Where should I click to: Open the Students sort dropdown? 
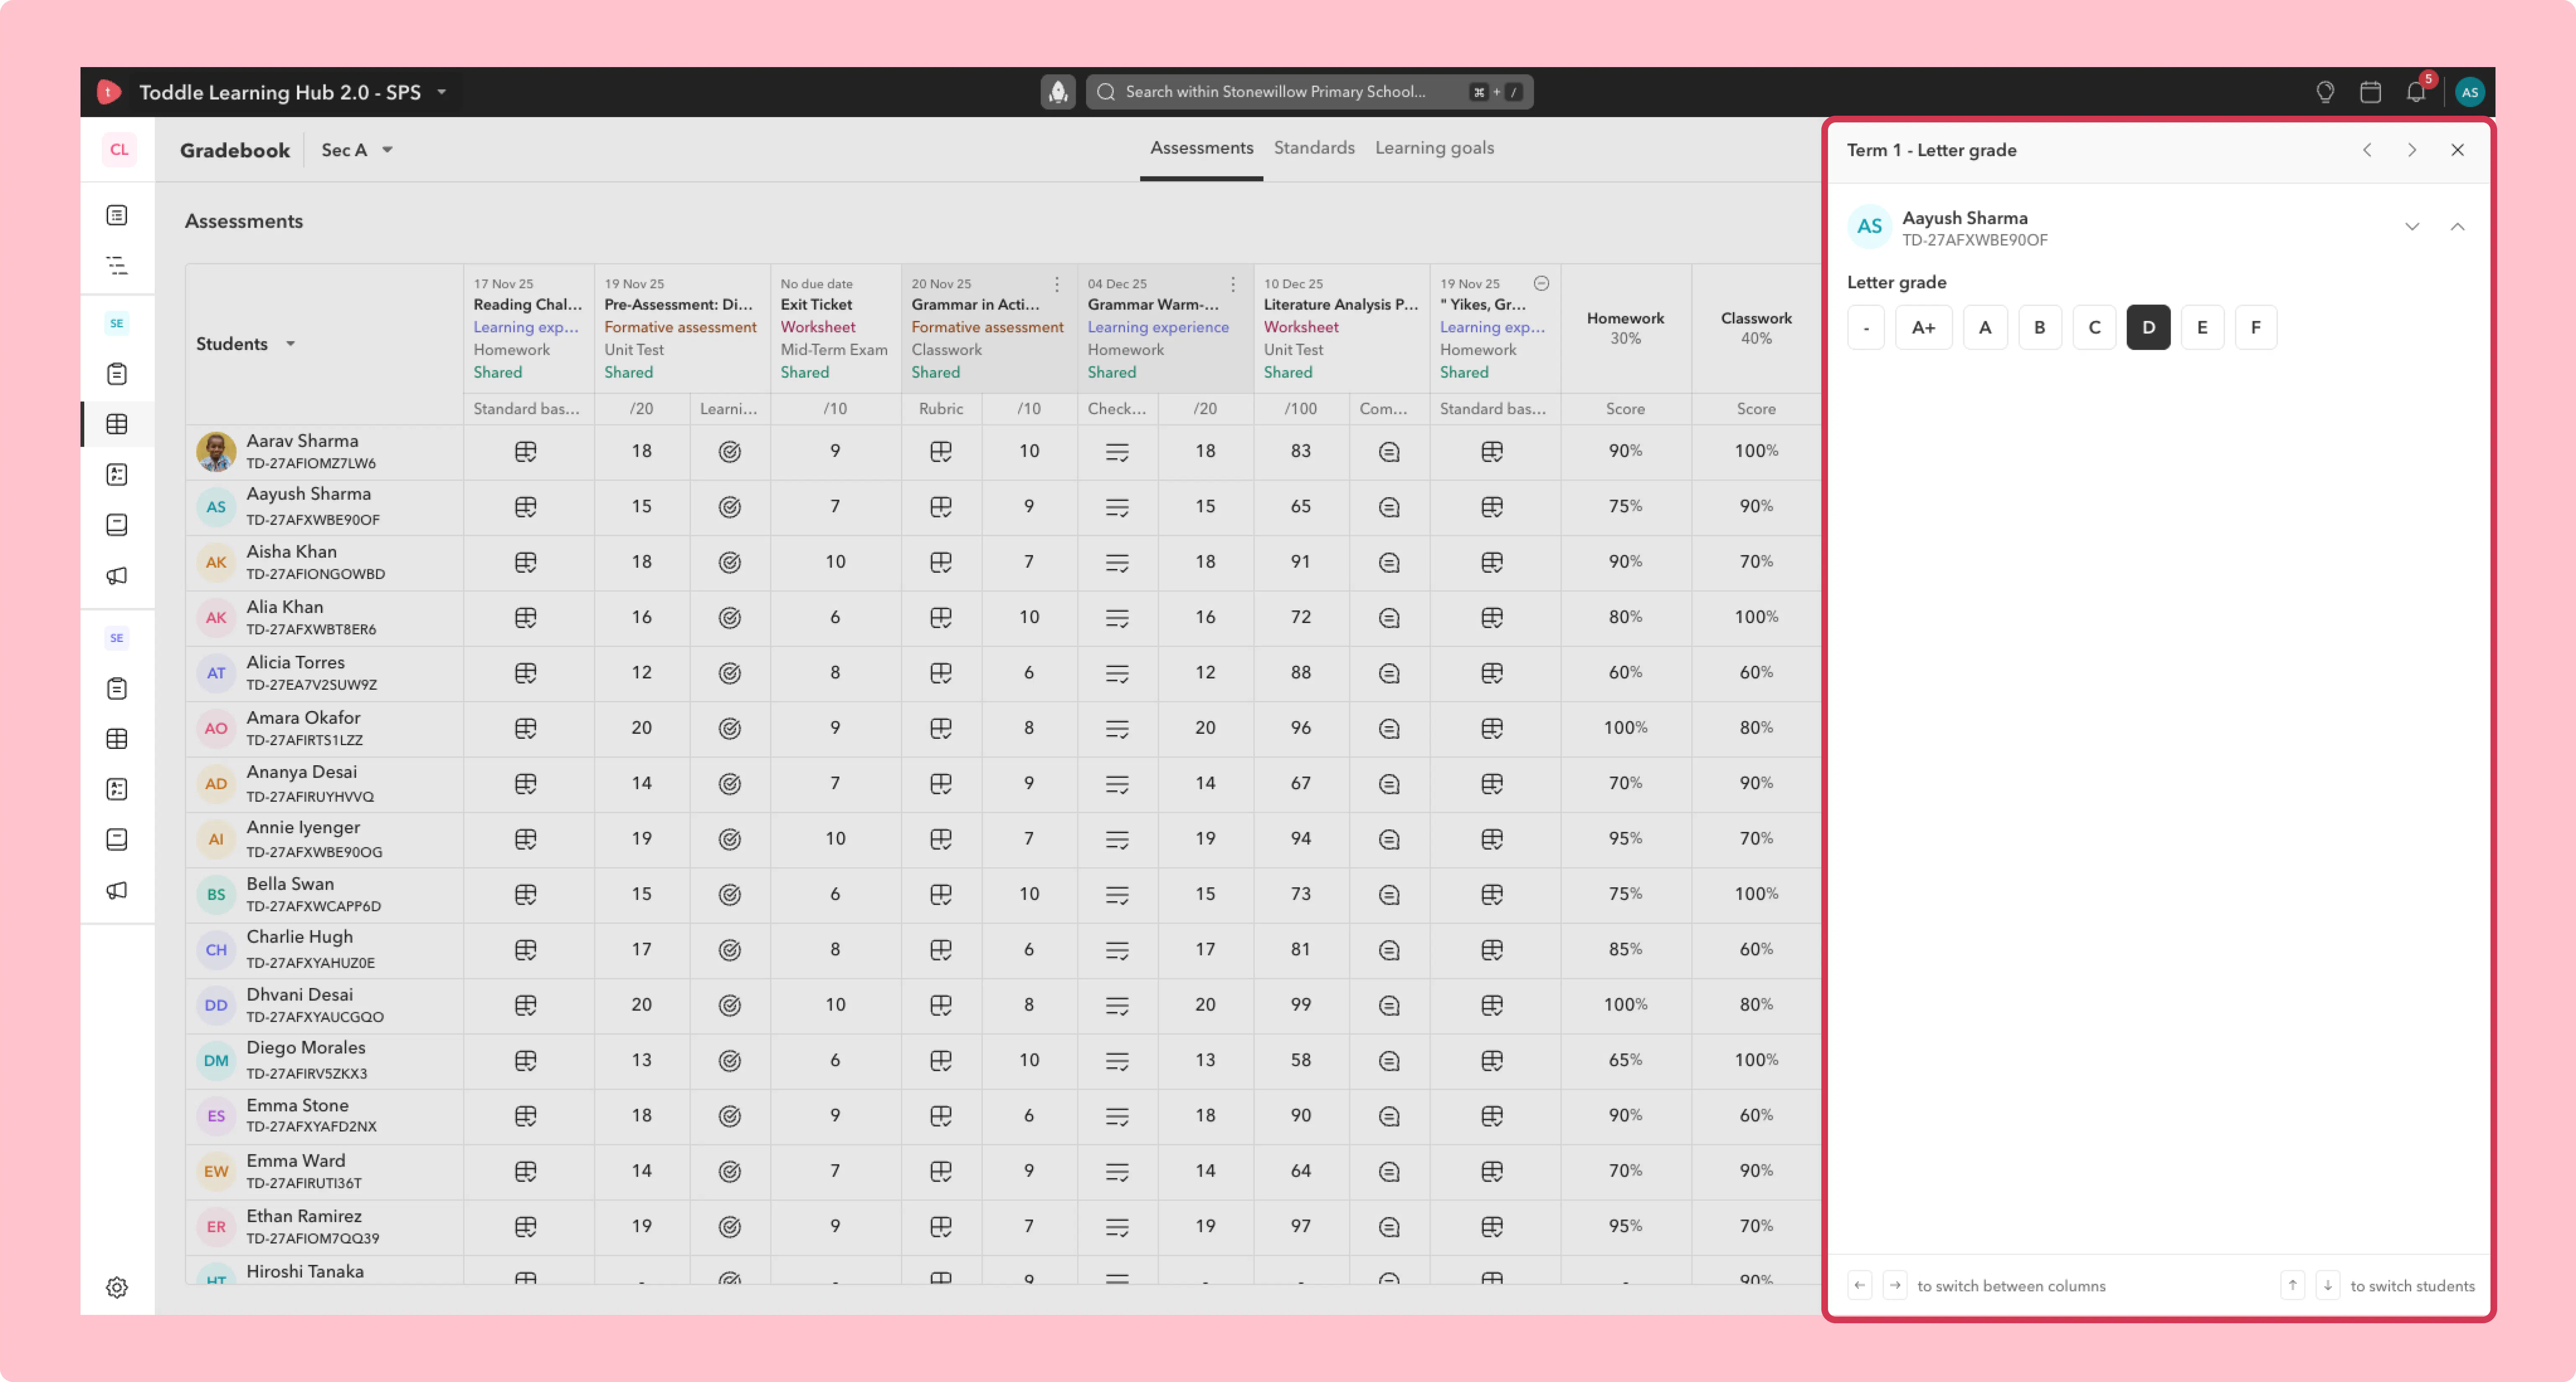coord(291,344)
